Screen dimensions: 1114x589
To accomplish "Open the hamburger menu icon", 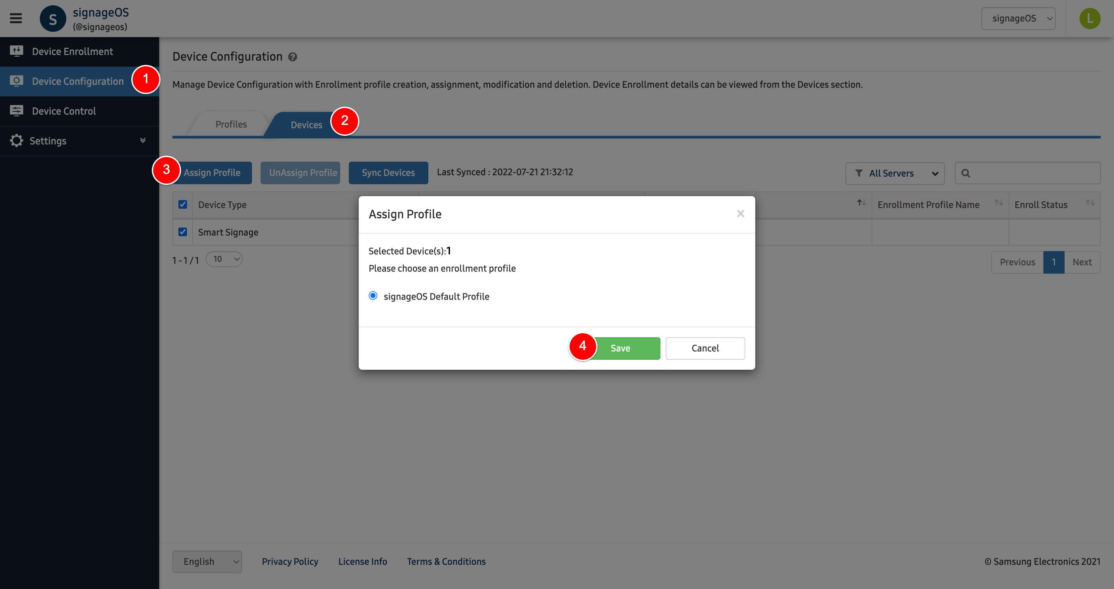I will pyautogui.click(x=16, y=18).
